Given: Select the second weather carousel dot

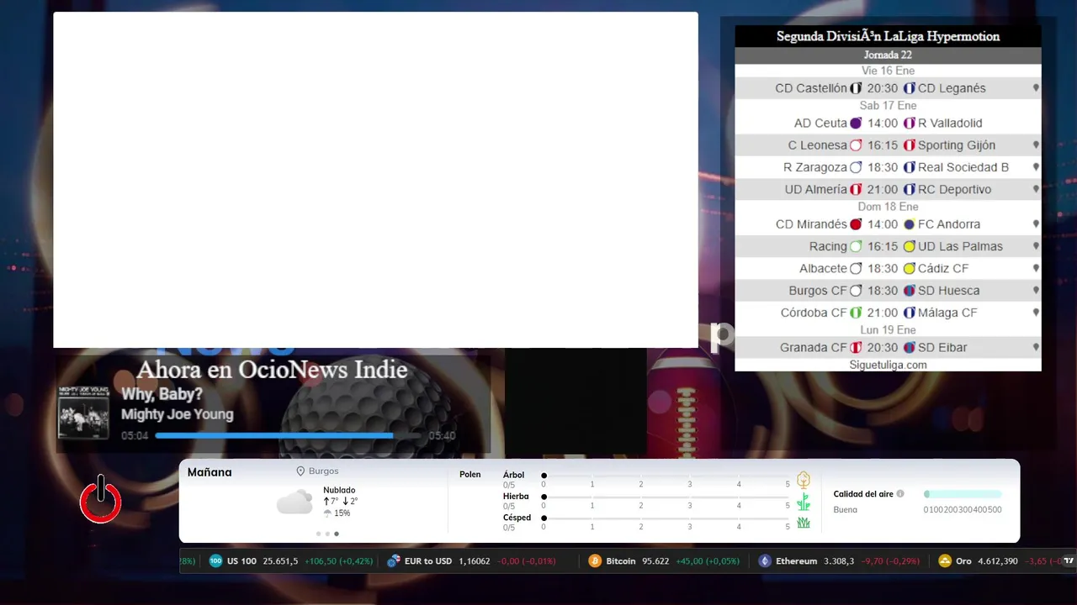Looking at the screenshot, I should (327, 534).
